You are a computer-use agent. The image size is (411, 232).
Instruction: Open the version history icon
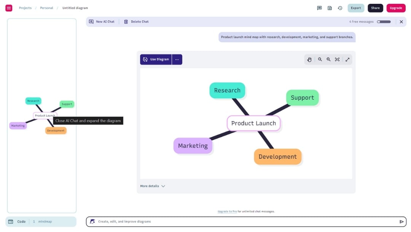(340, 8)
